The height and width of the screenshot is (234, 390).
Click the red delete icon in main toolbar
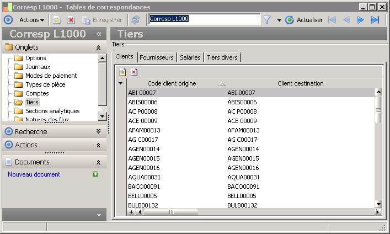pos(71,20)
